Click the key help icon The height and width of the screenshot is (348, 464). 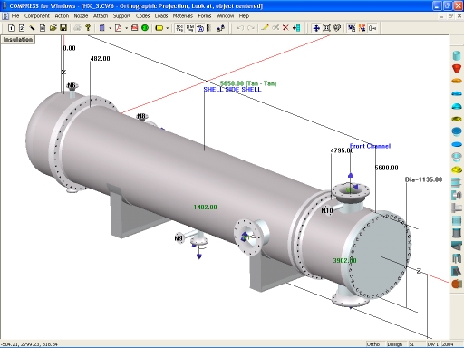pyautogui.click(x=88, y=28)
